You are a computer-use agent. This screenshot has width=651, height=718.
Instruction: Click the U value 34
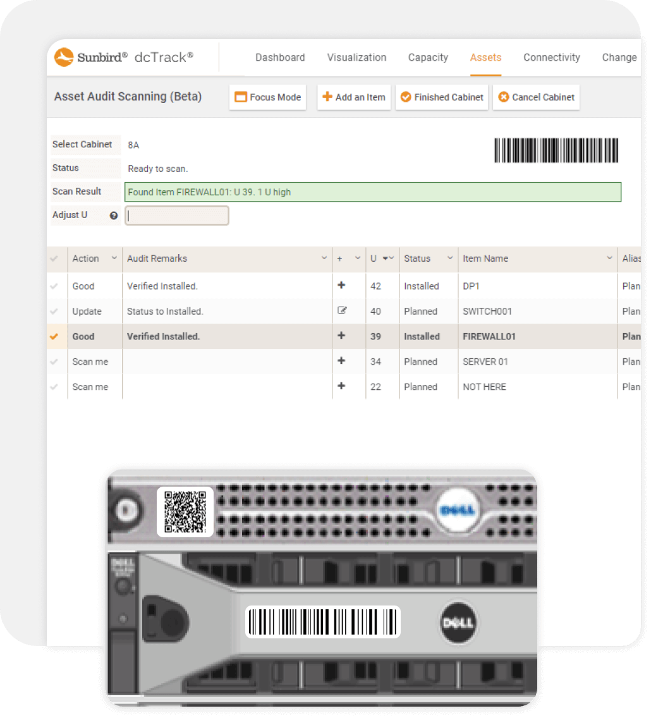375,362
